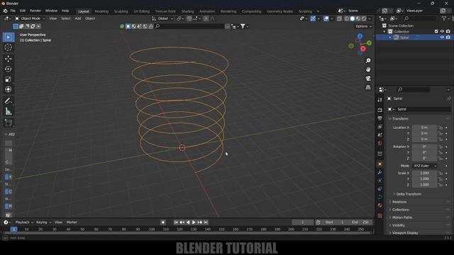Open the Playback dropdown in timeline
This screenshot has width=454, height=255.
pos(23,222)
